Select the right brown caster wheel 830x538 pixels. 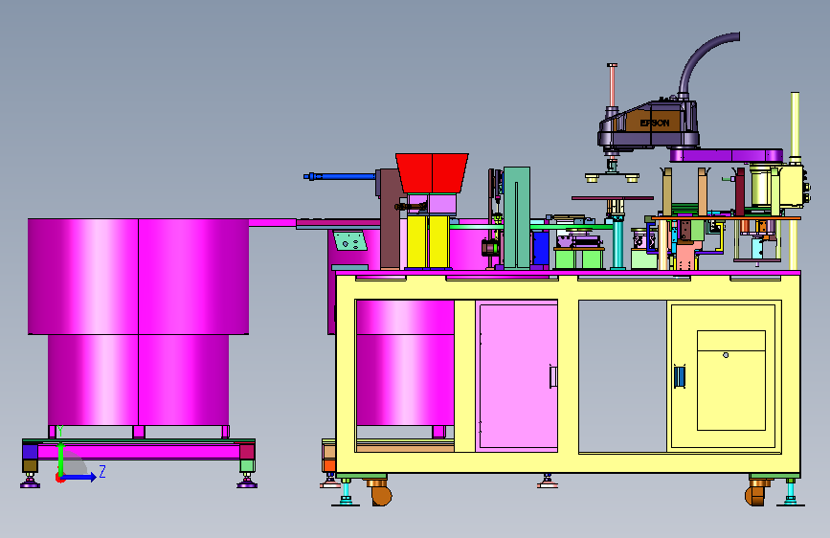756,493
